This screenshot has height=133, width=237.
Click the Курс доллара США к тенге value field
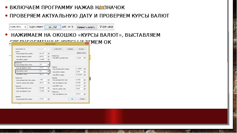pyautogui.click(x=42, y=64)
